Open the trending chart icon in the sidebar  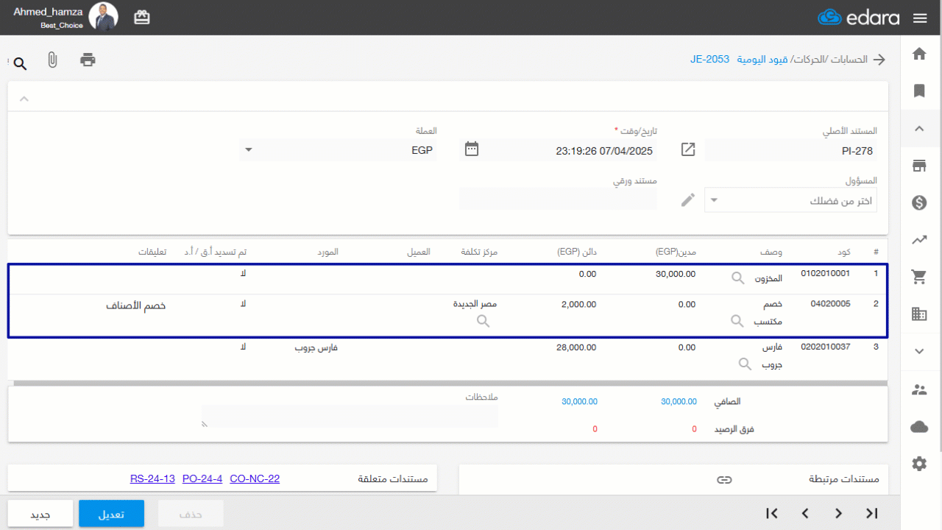(x=919, y=240)
